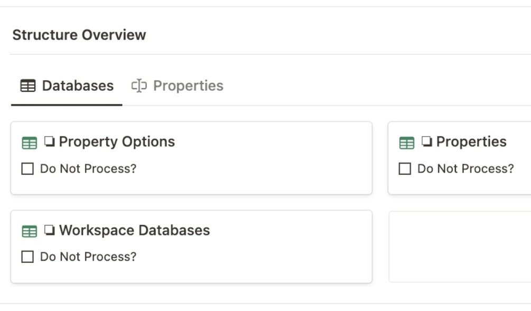Click green table icon beside Workspace Databases
Viewport: 531px width, 311px height.
[30, 231]
